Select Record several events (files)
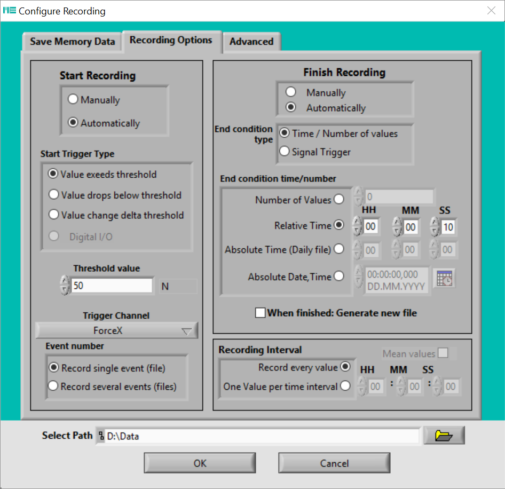Viewport: 505px width, 489px height. pyautogui.click(x=53, y=386)
